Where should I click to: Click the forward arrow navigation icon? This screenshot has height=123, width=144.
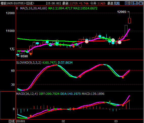[131, 3]
